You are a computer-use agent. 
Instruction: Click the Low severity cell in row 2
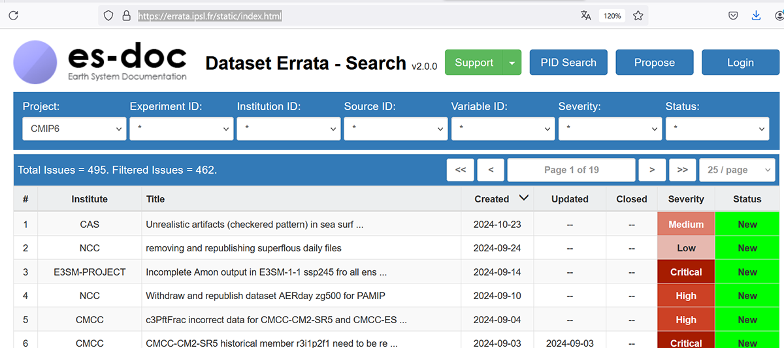(686, 248)
